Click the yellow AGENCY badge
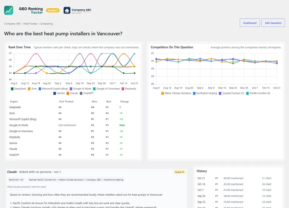 [53, 10]
